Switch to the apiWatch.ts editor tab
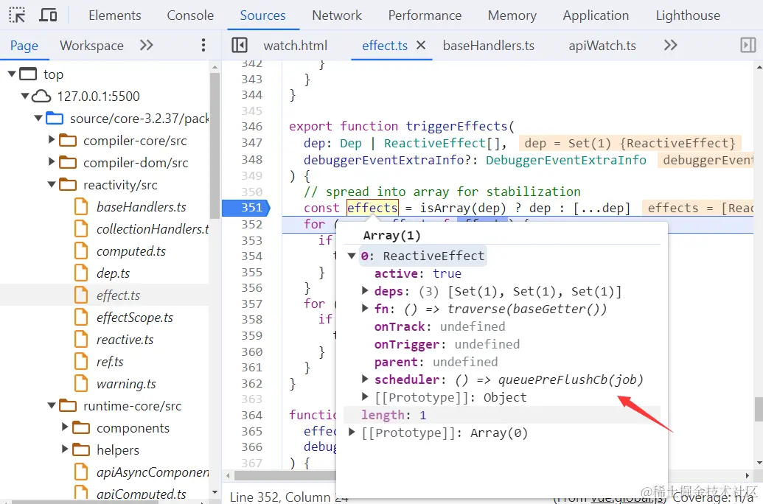The height and width of the screenshot is (504, 763). [602, 46]
